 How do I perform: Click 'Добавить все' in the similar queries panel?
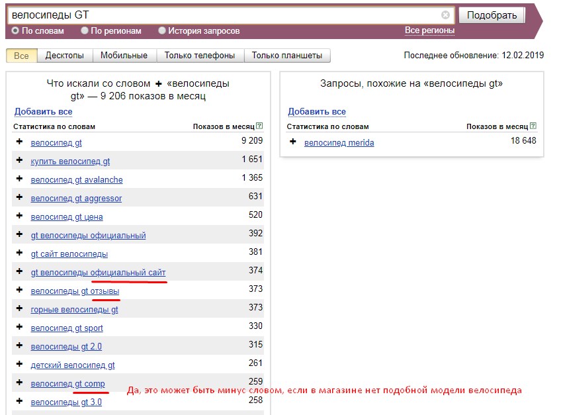(x=317, y=112)
